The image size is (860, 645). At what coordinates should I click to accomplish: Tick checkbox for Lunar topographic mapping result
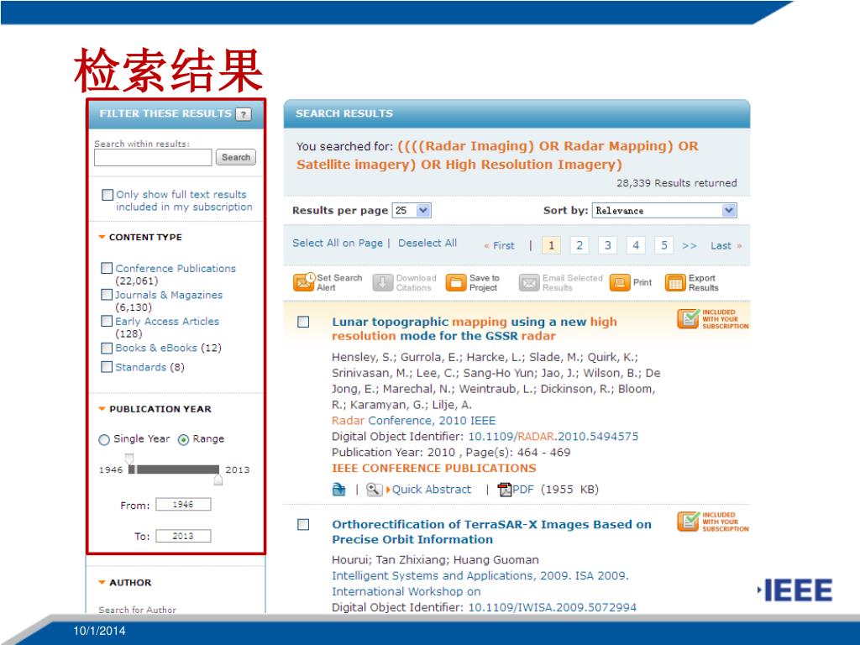coord(303,322)
